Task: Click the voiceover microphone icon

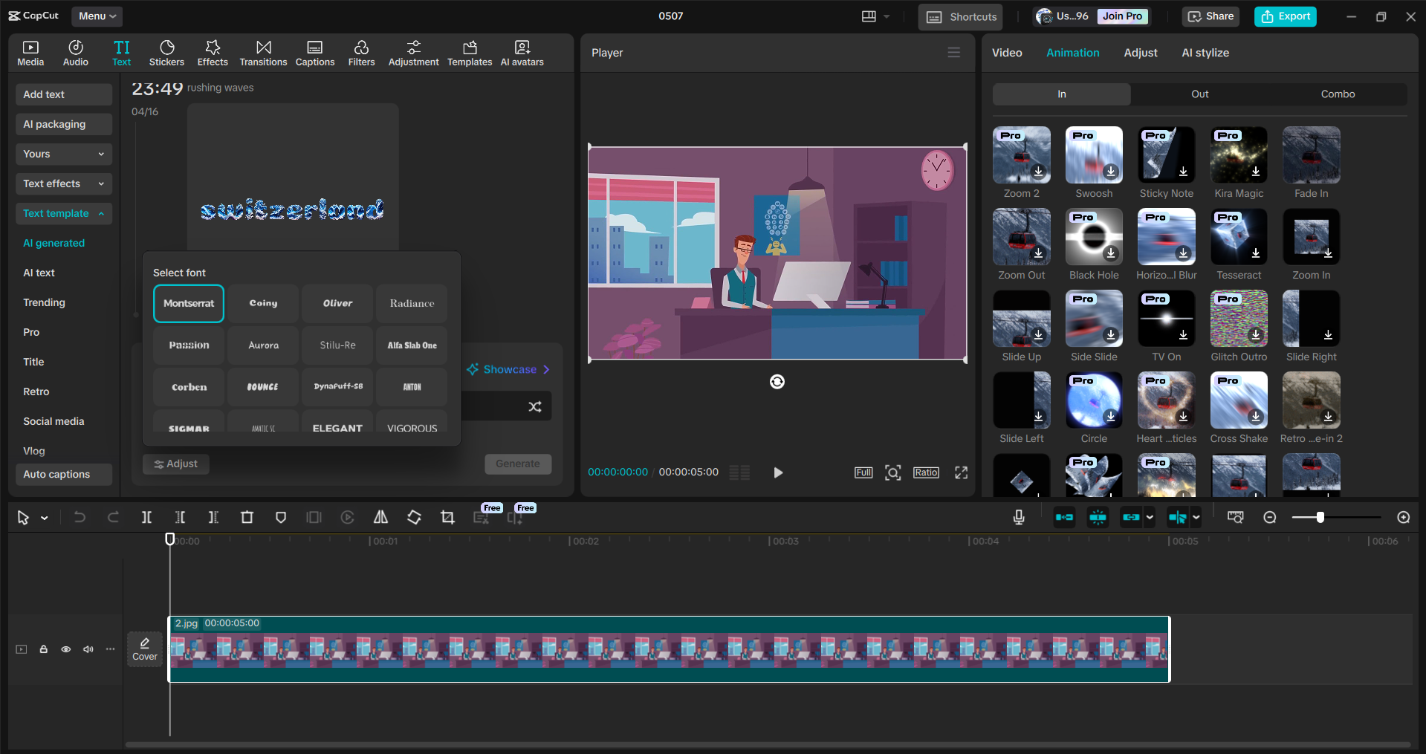Action: click(x=1018, y=517)
